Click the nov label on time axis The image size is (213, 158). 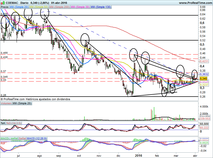pyautogui.click(x=99, y=156)
